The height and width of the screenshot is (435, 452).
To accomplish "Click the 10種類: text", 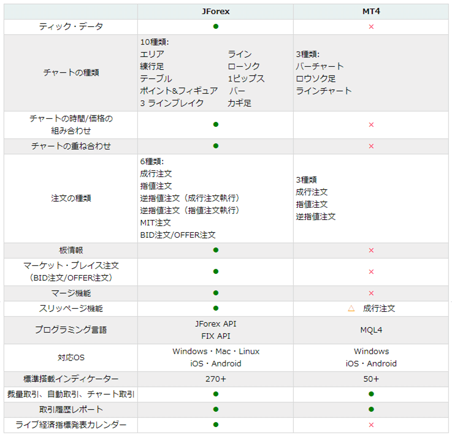I will click(x=155, y=42).
